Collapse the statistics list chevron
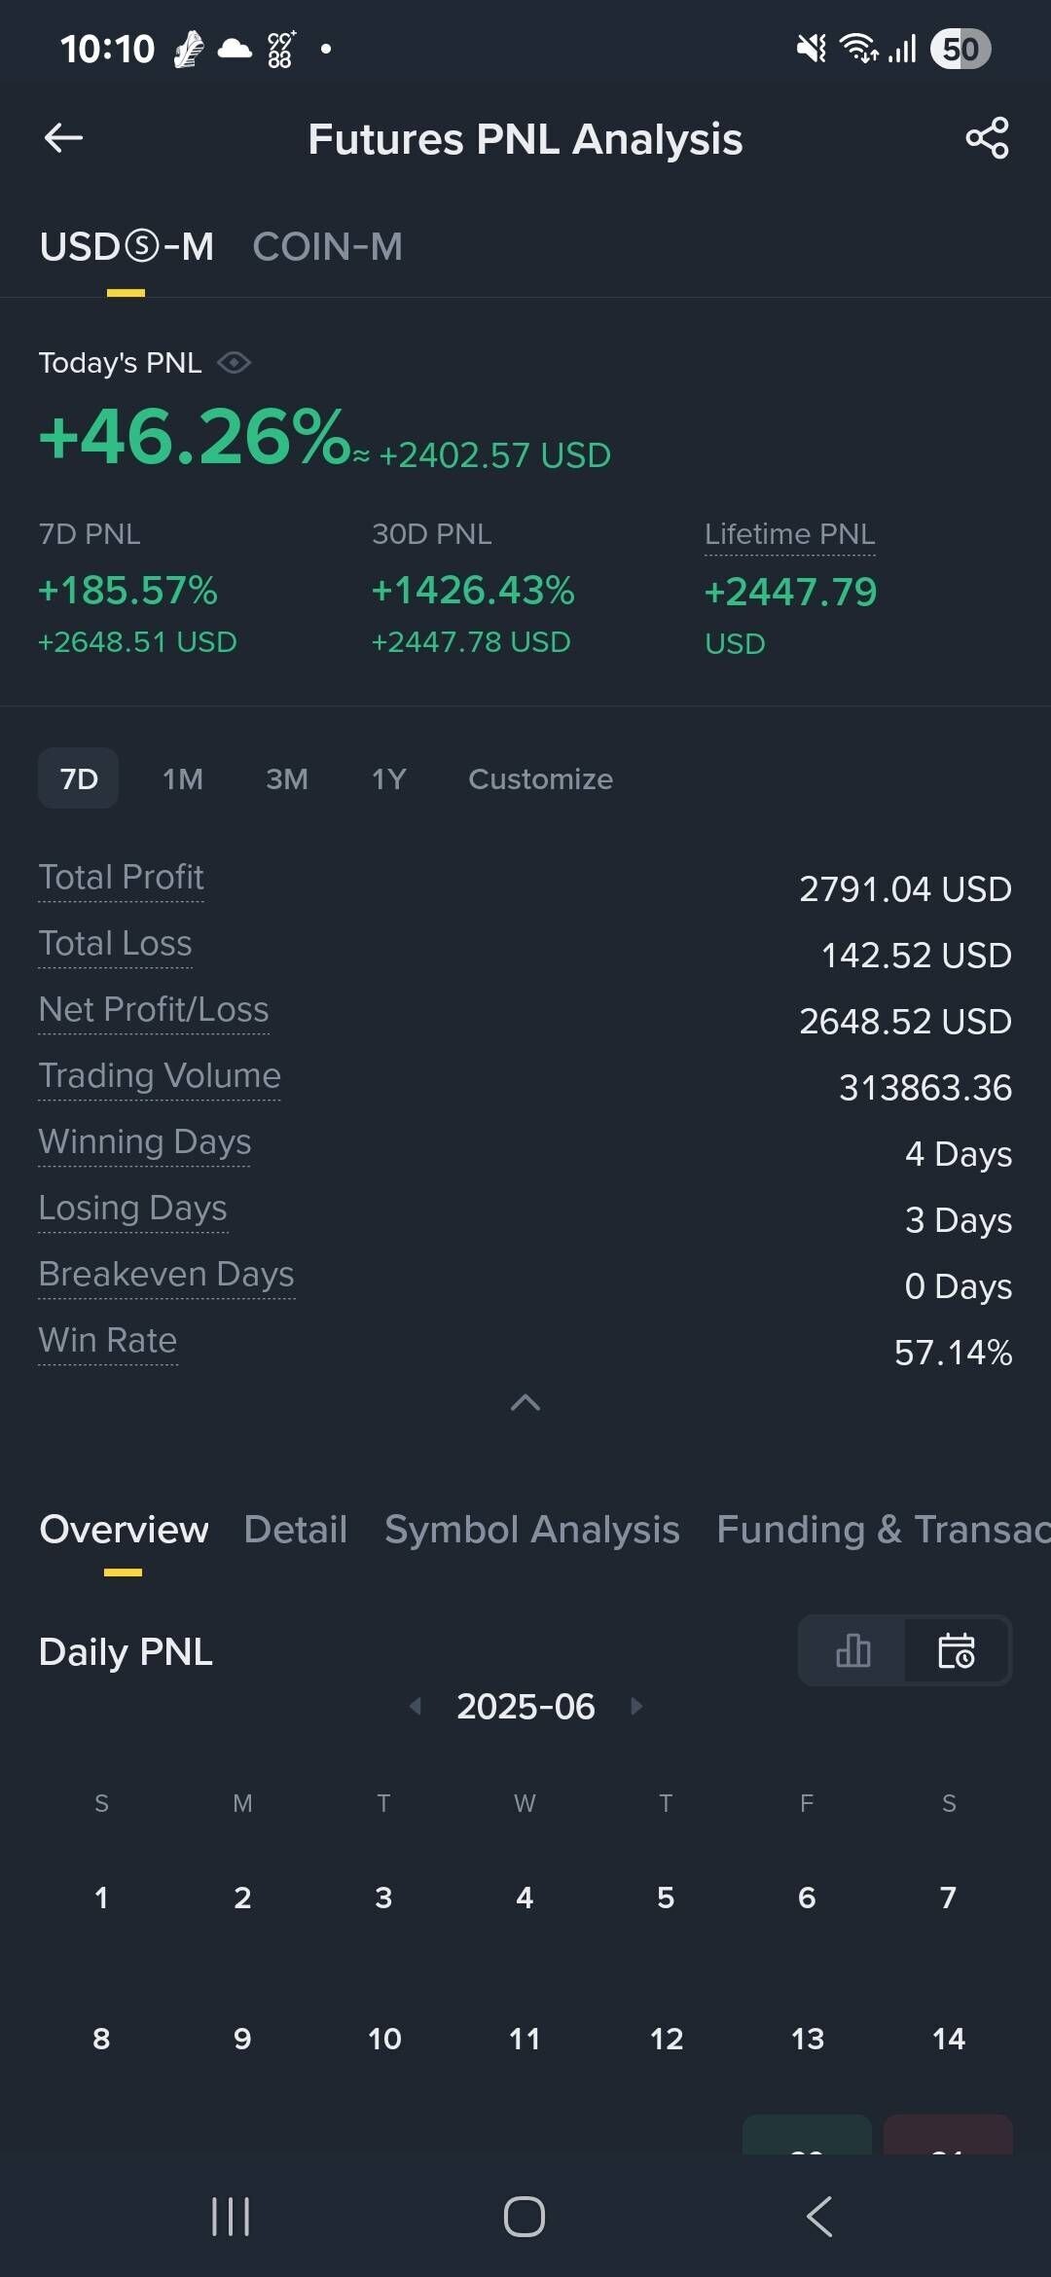Viewport: 1051px width, 2277px height. (525, 1402)
